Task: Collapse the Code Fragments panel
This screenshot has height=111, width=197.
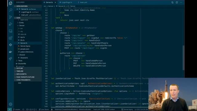Action: [x=28, y=80]
